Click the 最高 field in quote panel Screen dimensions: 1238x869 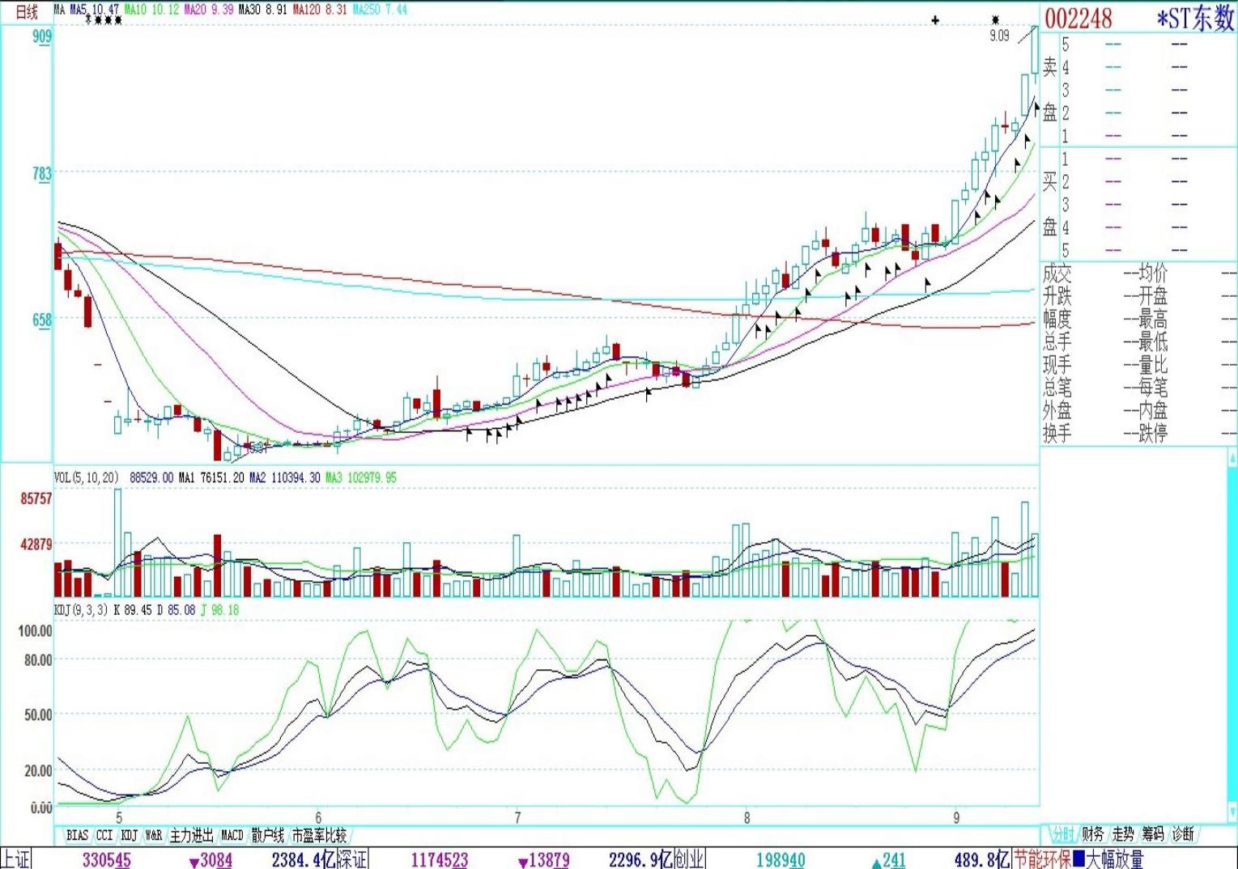pyautogui.click(x=1154, y=319)
